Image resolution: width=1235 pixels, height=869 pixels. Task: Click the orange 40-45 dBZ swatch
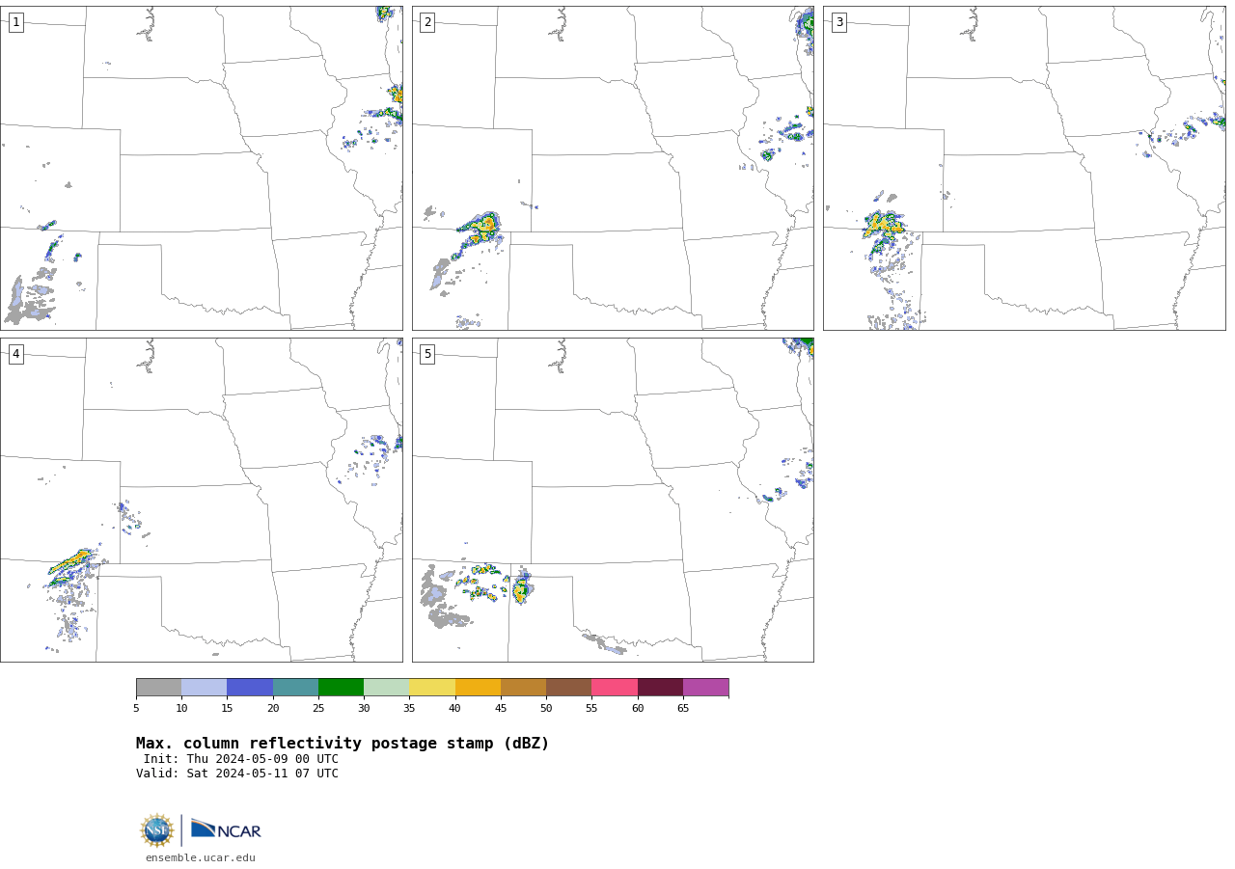[478, 687]
